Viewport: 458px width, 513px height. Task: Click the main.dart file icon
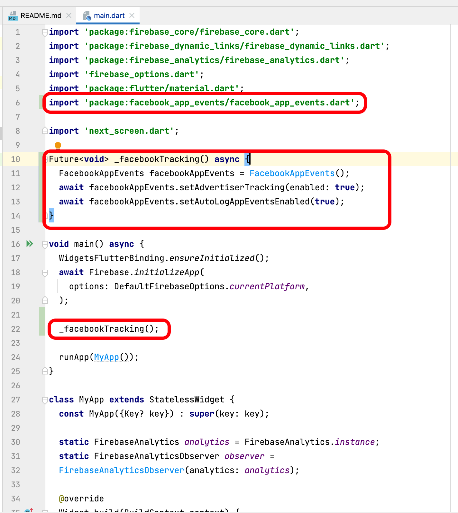[x=87, y=15]
